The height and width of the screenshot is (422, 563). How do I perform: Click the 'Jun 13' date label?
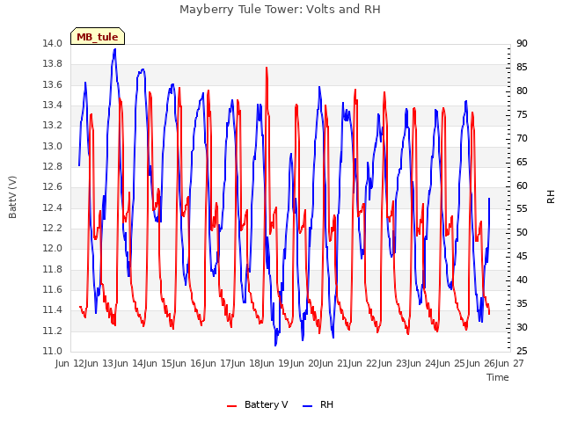[100, 363]
